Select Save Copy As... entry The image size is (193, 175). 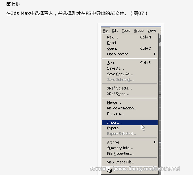coord(130,74)
